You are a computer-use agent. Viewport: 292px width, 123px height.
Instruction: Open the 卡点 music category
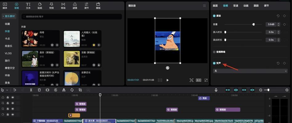tap(7, 39)
